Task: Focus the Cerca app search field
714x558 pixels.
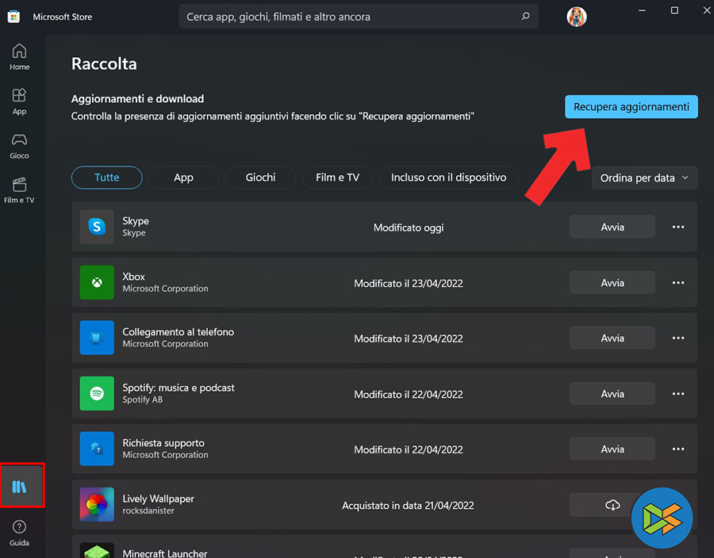Action: tap(349, 17)
